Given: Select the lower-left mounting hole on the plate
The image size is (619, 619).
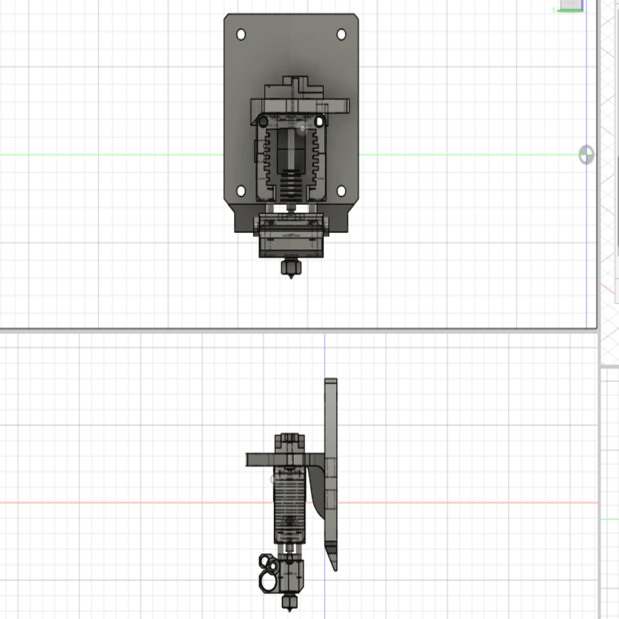Looking at the screenshot, I should pos(241,191).
